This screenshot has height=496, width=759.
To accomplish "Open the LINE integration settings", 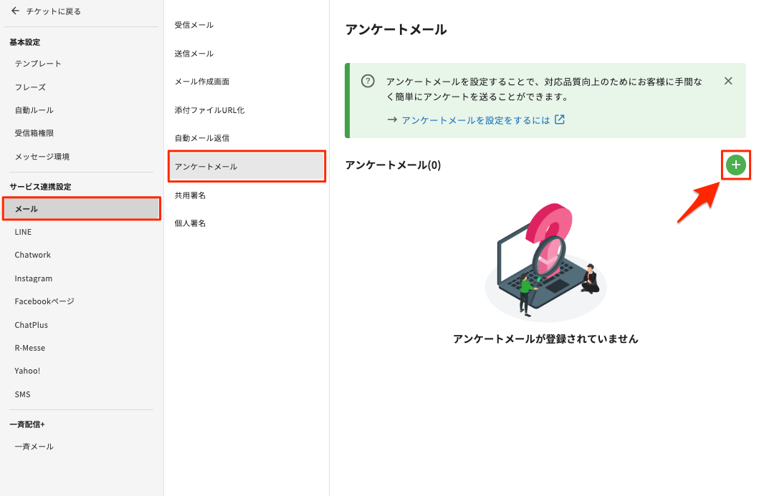I will pos(23,232).
